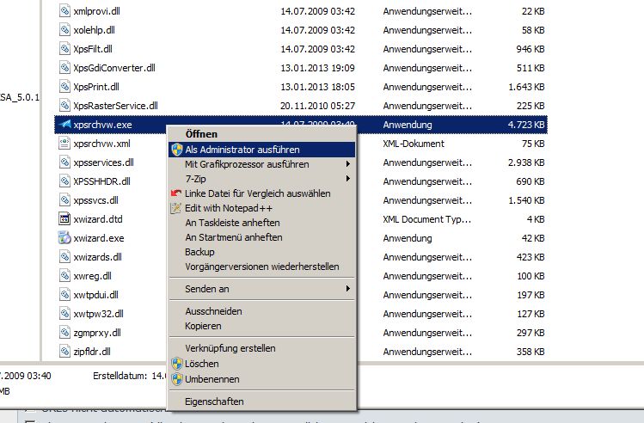Click the Notepad++ icon in context menu

point(177,208)
